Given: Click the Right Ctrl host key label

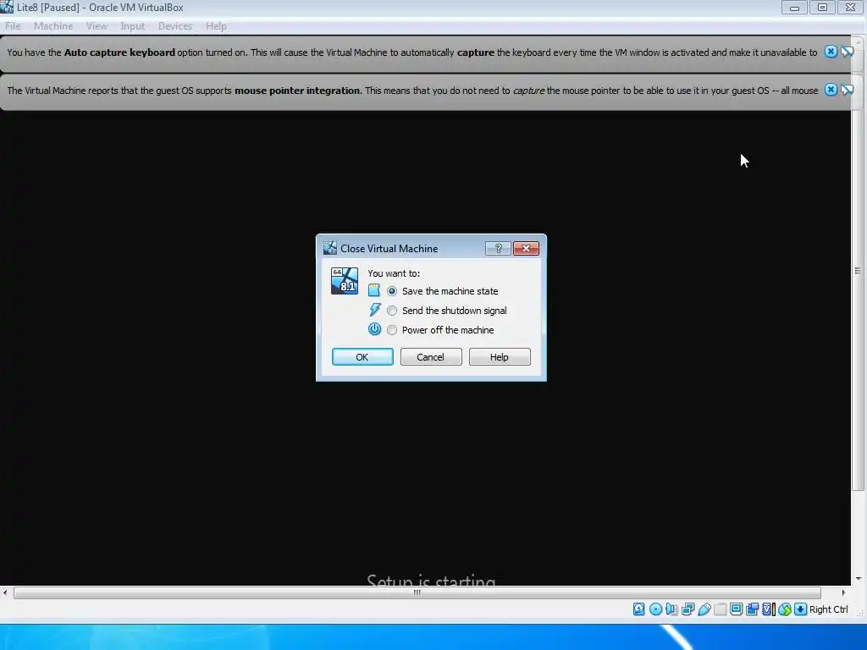Looking at the screenshot, I should (x=828, y=609).
